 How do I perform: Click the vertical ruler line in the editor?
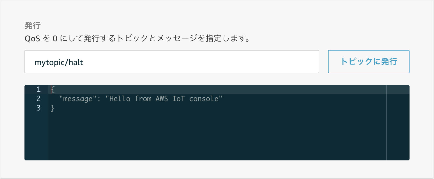coord(387,122)
